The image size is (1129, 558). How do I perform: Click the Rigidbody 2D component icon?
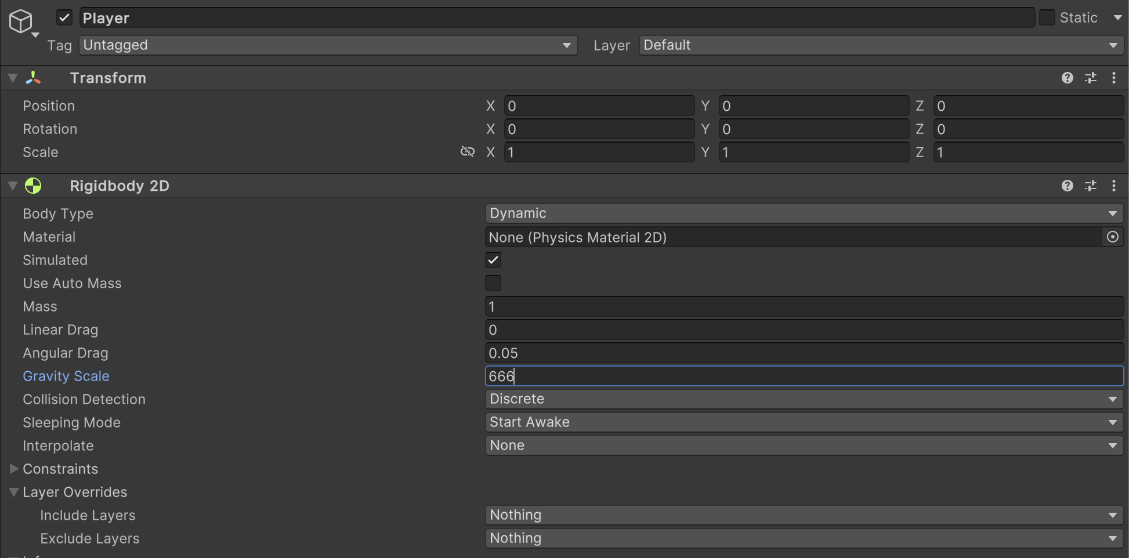[x=33, y=186]
